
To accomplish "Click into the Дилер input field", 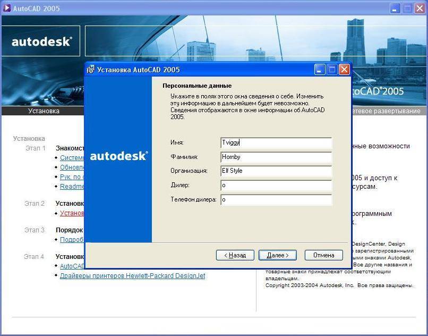I will pos(276,185).
